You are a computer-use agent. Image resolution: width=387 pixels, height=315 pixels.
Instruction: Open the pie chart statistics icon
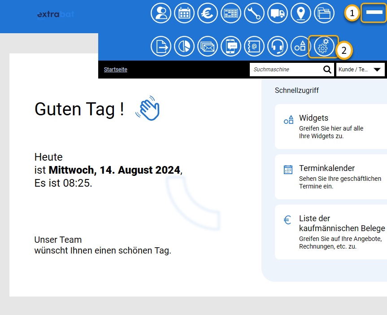pos(184,46)
